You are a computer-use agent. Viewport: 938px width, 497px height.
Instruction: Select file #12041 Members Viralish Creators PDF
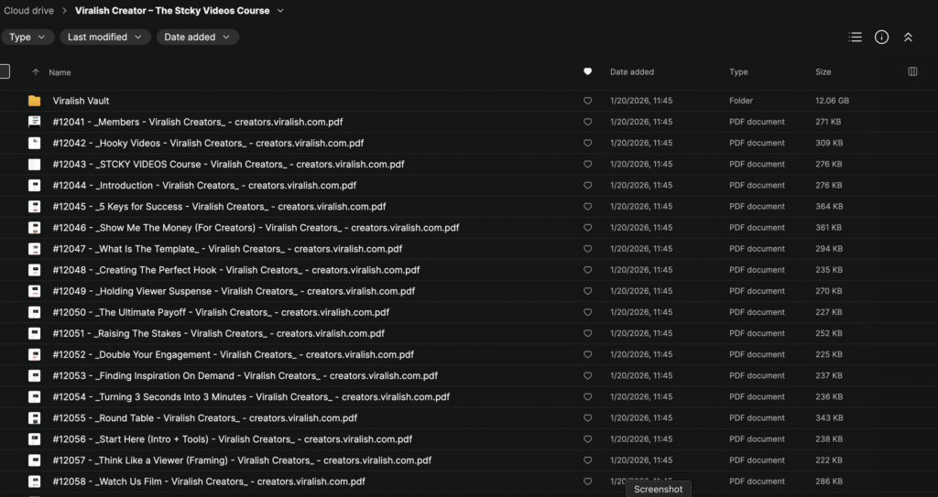[x=198, y=122]
